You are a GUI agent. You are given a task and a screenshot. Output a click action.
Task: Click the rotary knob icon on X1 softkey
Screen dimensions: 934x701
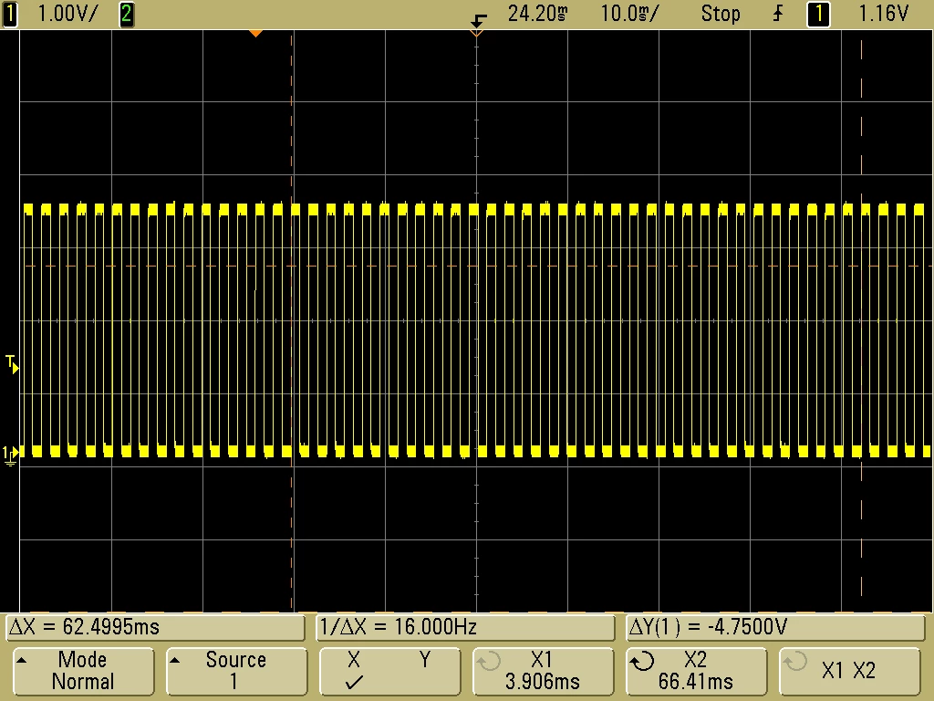489,661
